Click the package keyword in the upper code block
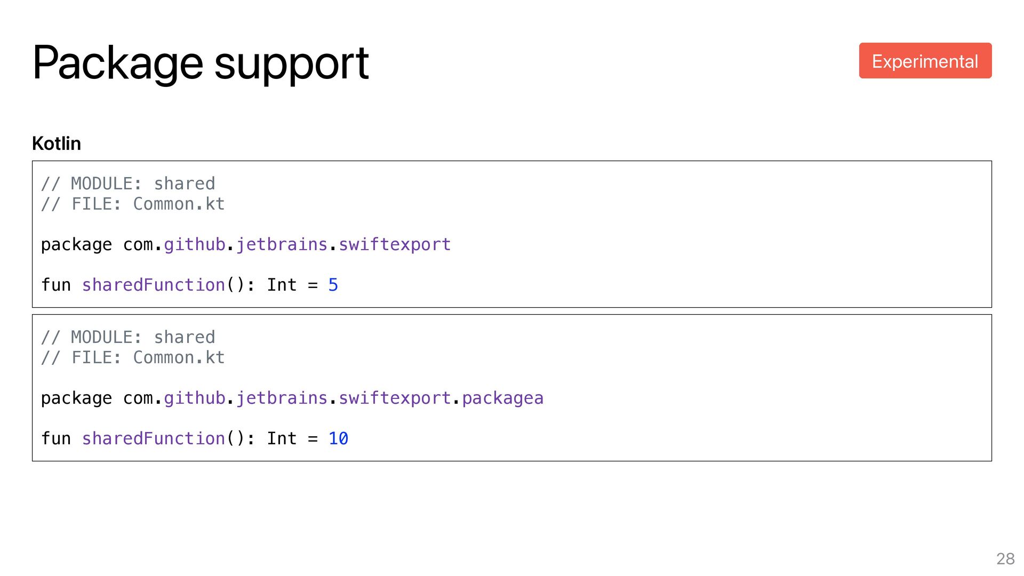The width and height of the screenshot is (1024, 576). (76, 244)
